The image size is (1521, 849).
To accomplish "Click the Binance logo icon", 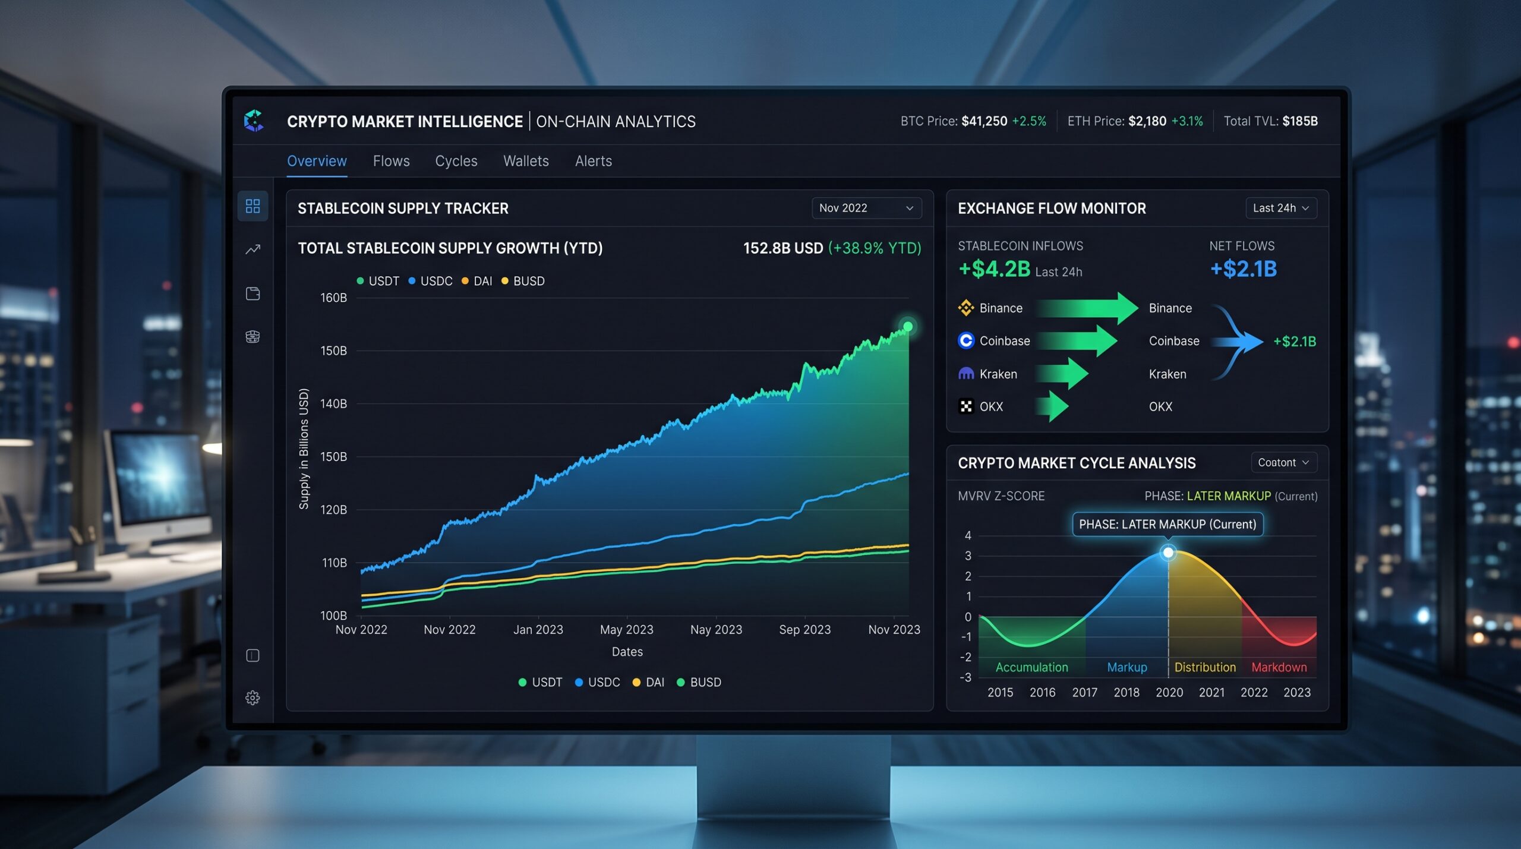I will click(x=966, y=308).
